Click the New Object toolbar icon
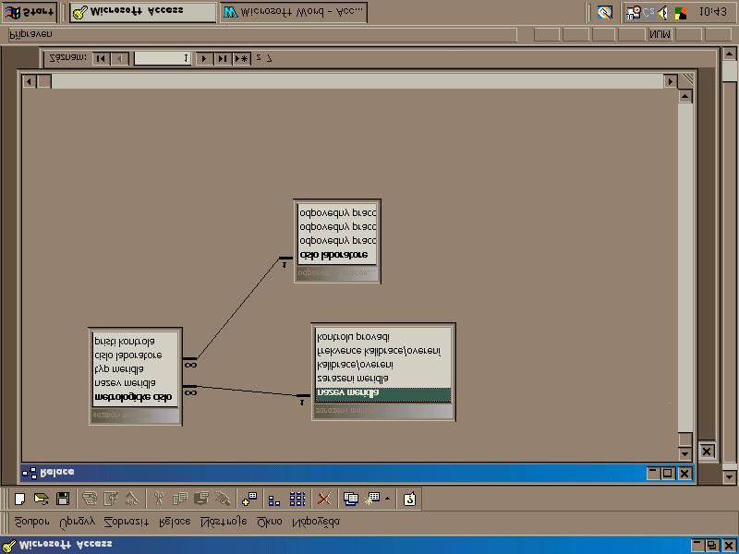The width and height of the screenshot is (739, 554). pyautogui.click(x=372, y=499)
